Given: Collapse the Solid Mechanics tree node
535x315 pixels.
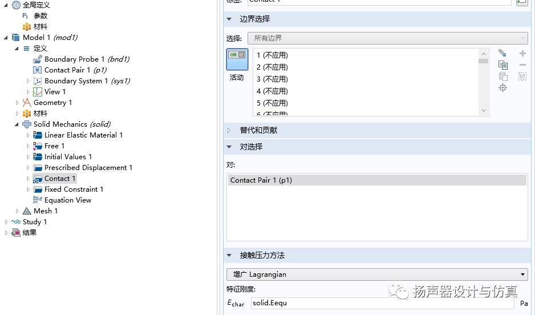Looking at the screenshot, I should (17, 124).
